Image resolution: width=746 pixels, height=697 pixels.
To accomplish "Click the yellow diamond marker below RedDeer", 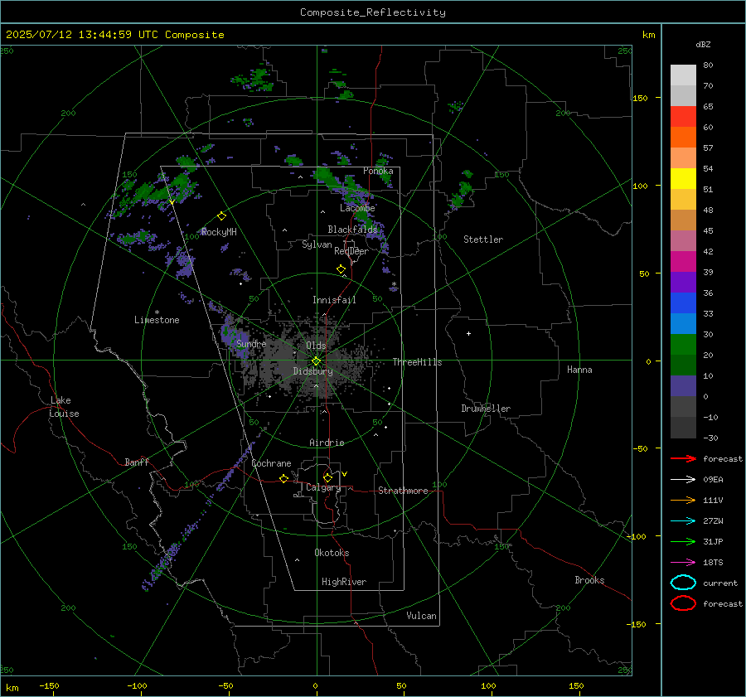I will tap(342, 269).
